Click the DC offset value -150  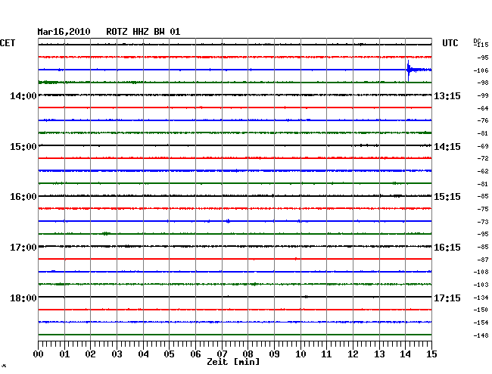pyautogui.click(x=481, y=310)
